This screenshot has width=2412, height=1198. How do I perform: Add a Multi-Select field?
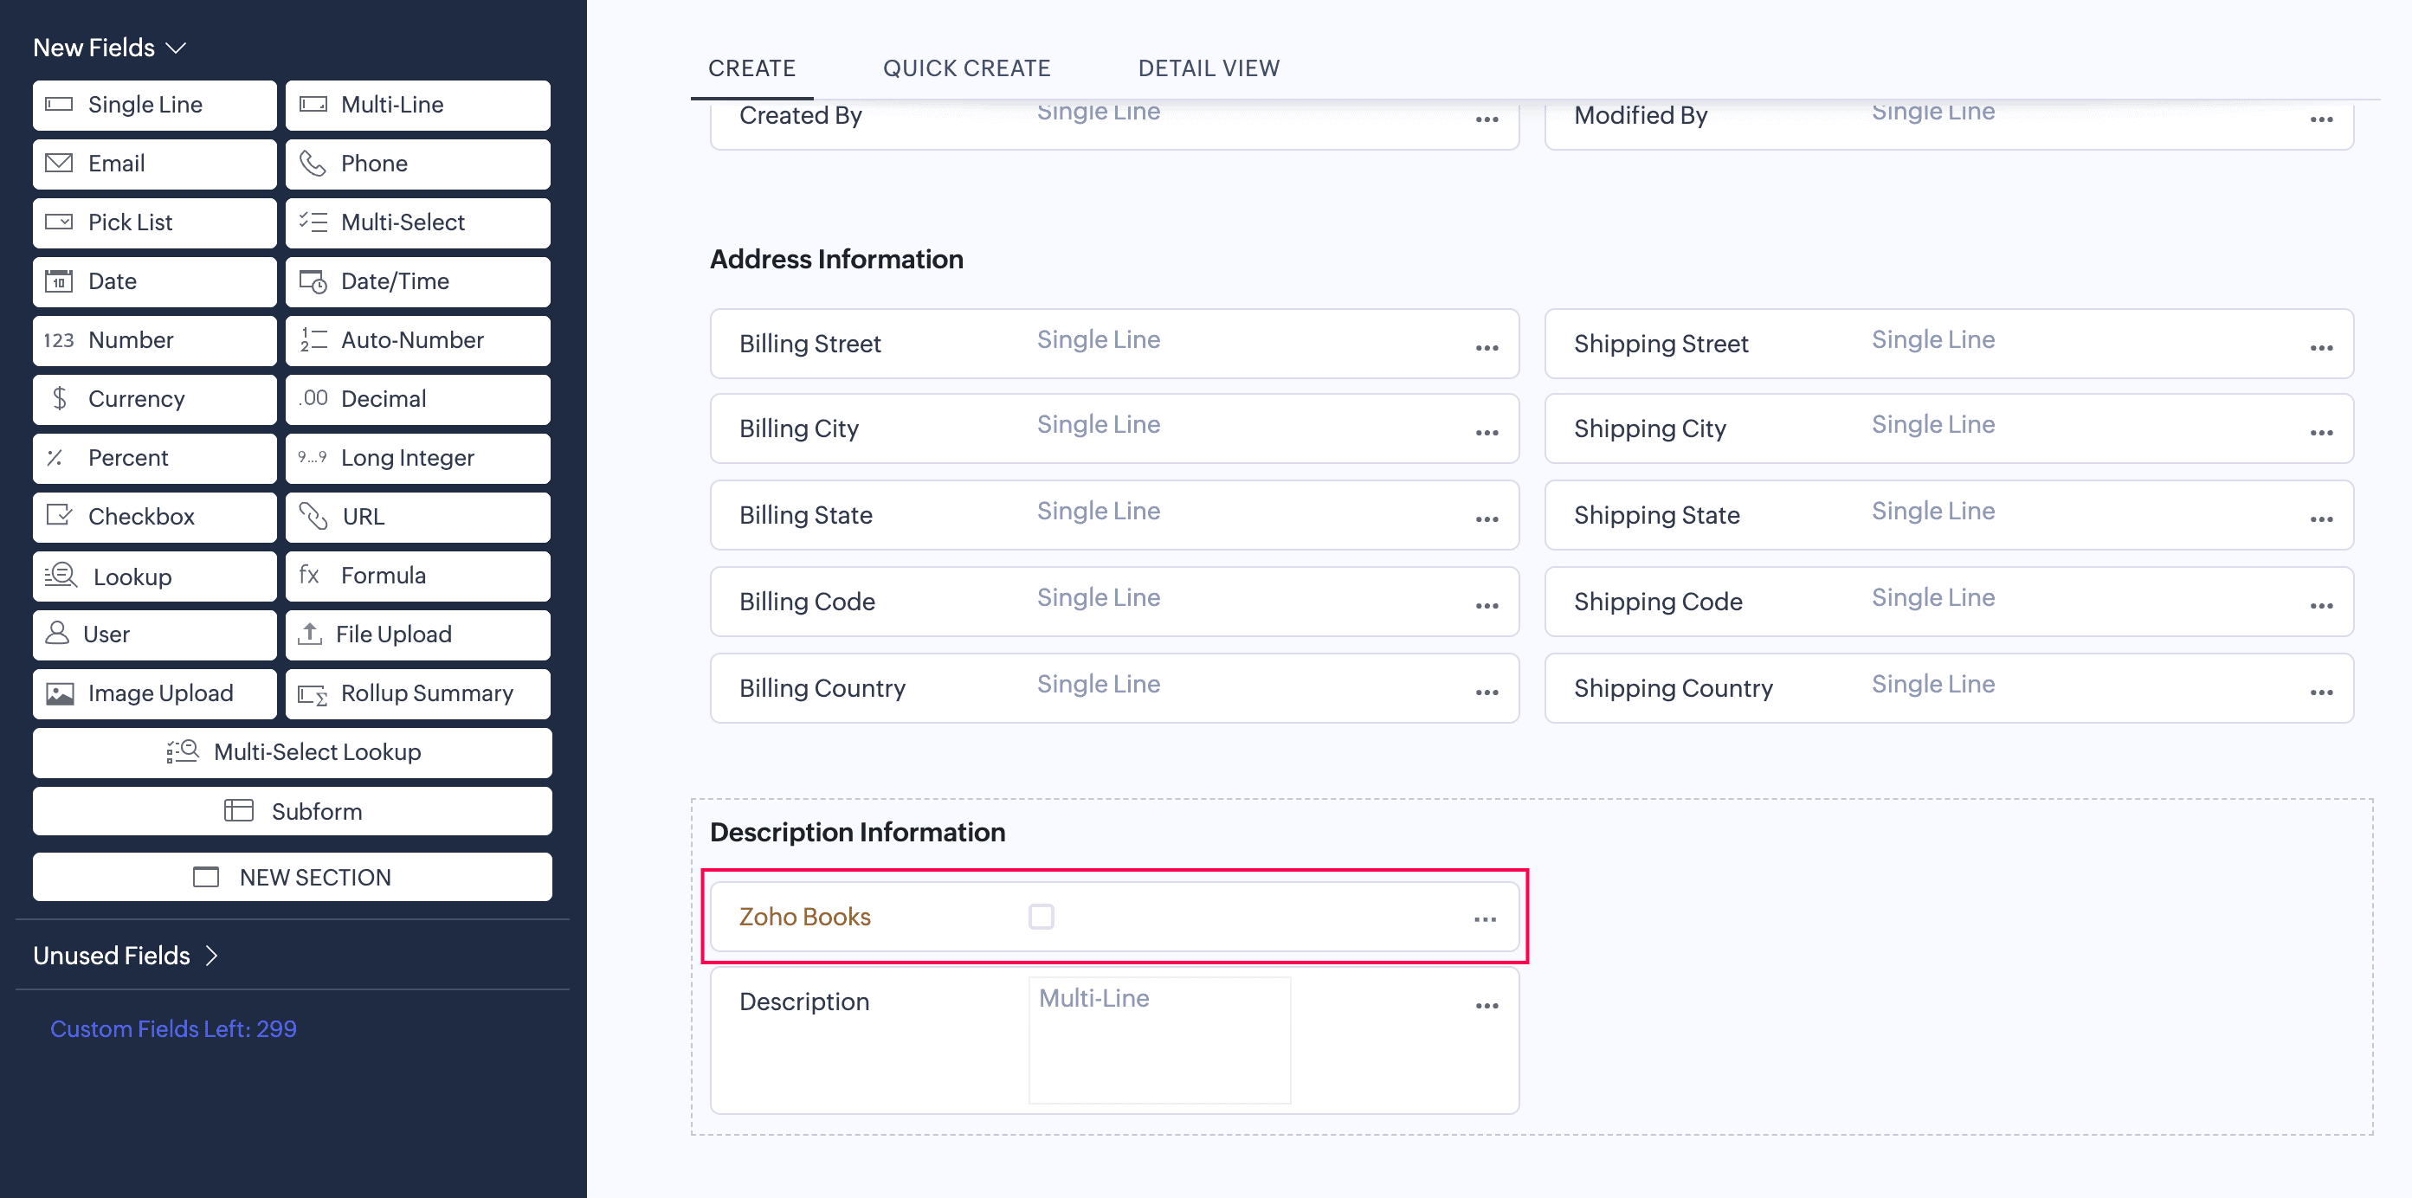point(417,222)
